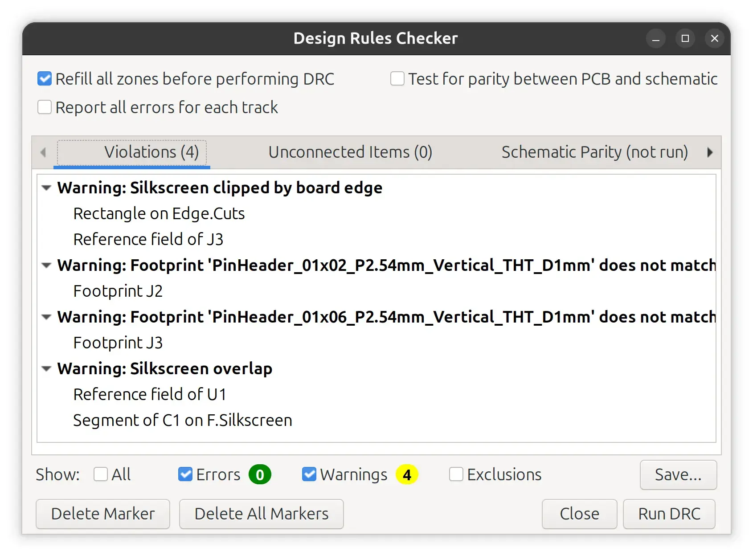
Task: Switch to the Unconnected Items tab
Action: 350,152
